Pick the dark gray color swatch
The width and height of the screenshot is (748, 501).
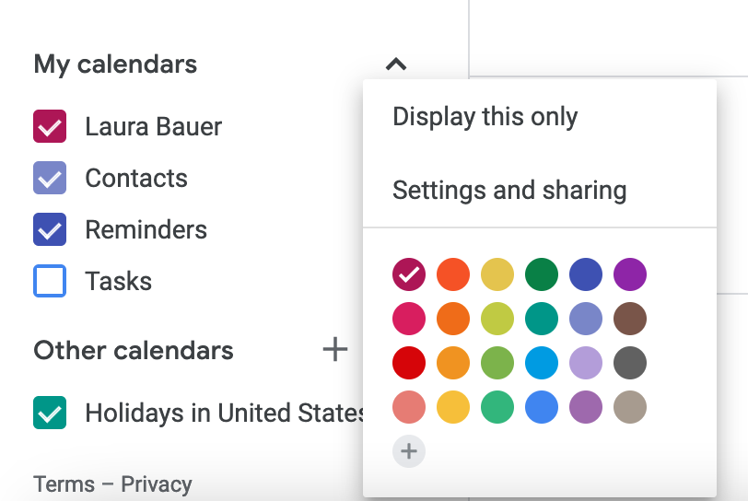point(630,363)
